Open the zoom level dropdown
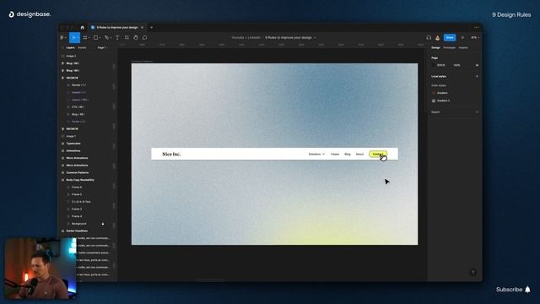This screenshot has height=304, width=540. [475, 37]
